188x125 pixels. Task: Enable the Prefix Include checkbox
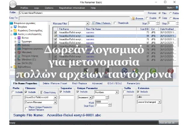[13, 92]
